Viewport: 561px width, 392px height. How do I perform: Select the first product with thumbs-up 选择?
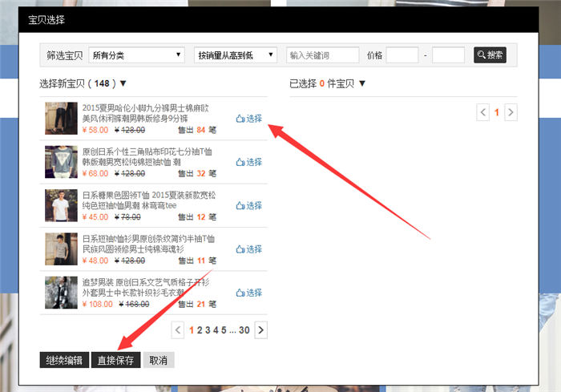(x=249, y=119)
